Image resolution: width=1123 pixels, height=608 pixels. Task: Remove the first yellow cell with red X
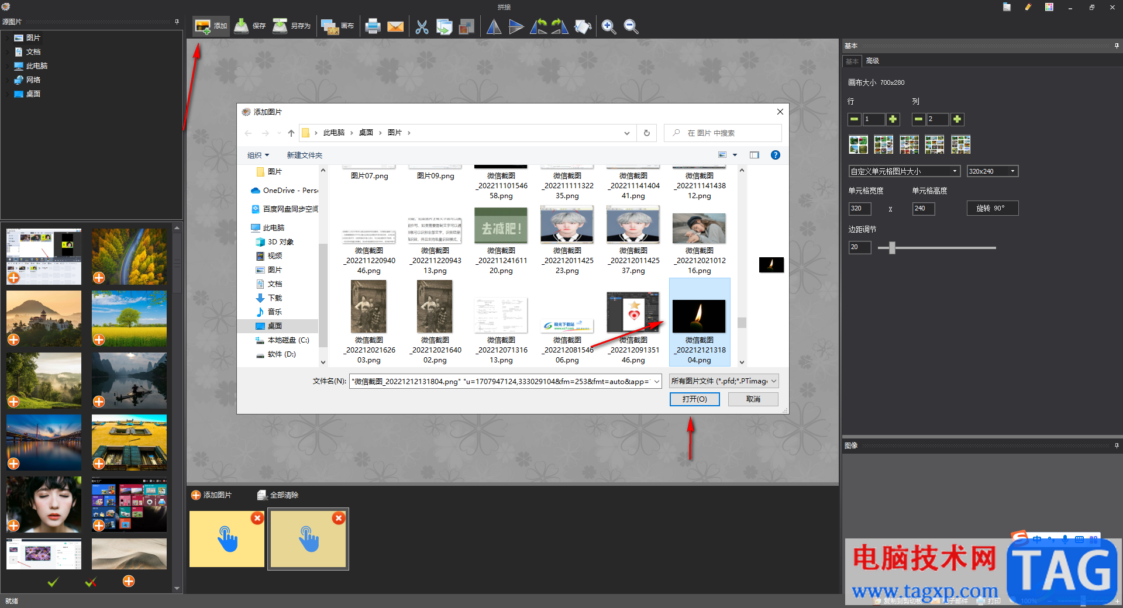(257, 518)
